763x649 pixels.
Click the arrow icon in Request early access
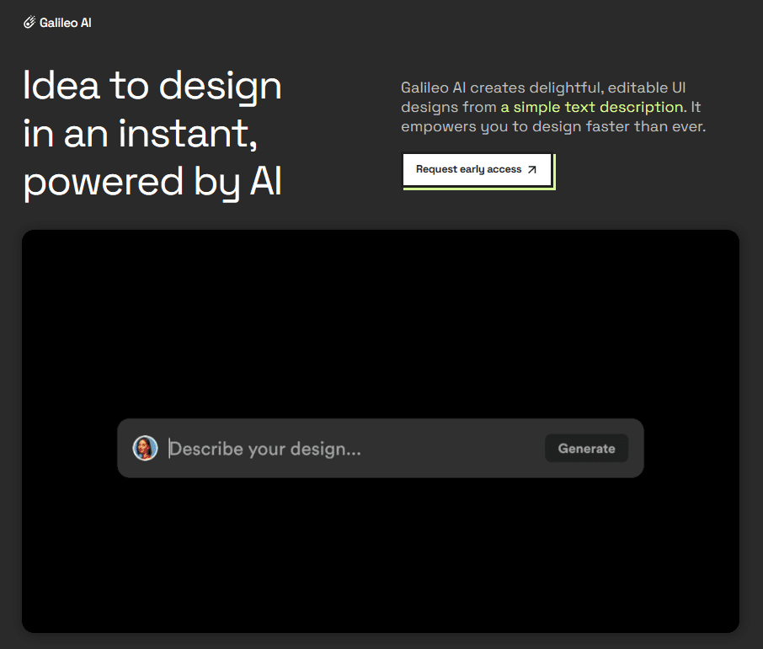[532, 169]
